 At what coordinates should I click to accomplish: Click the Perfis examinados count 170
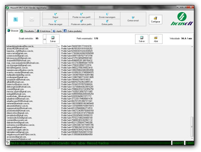[96, 38]
